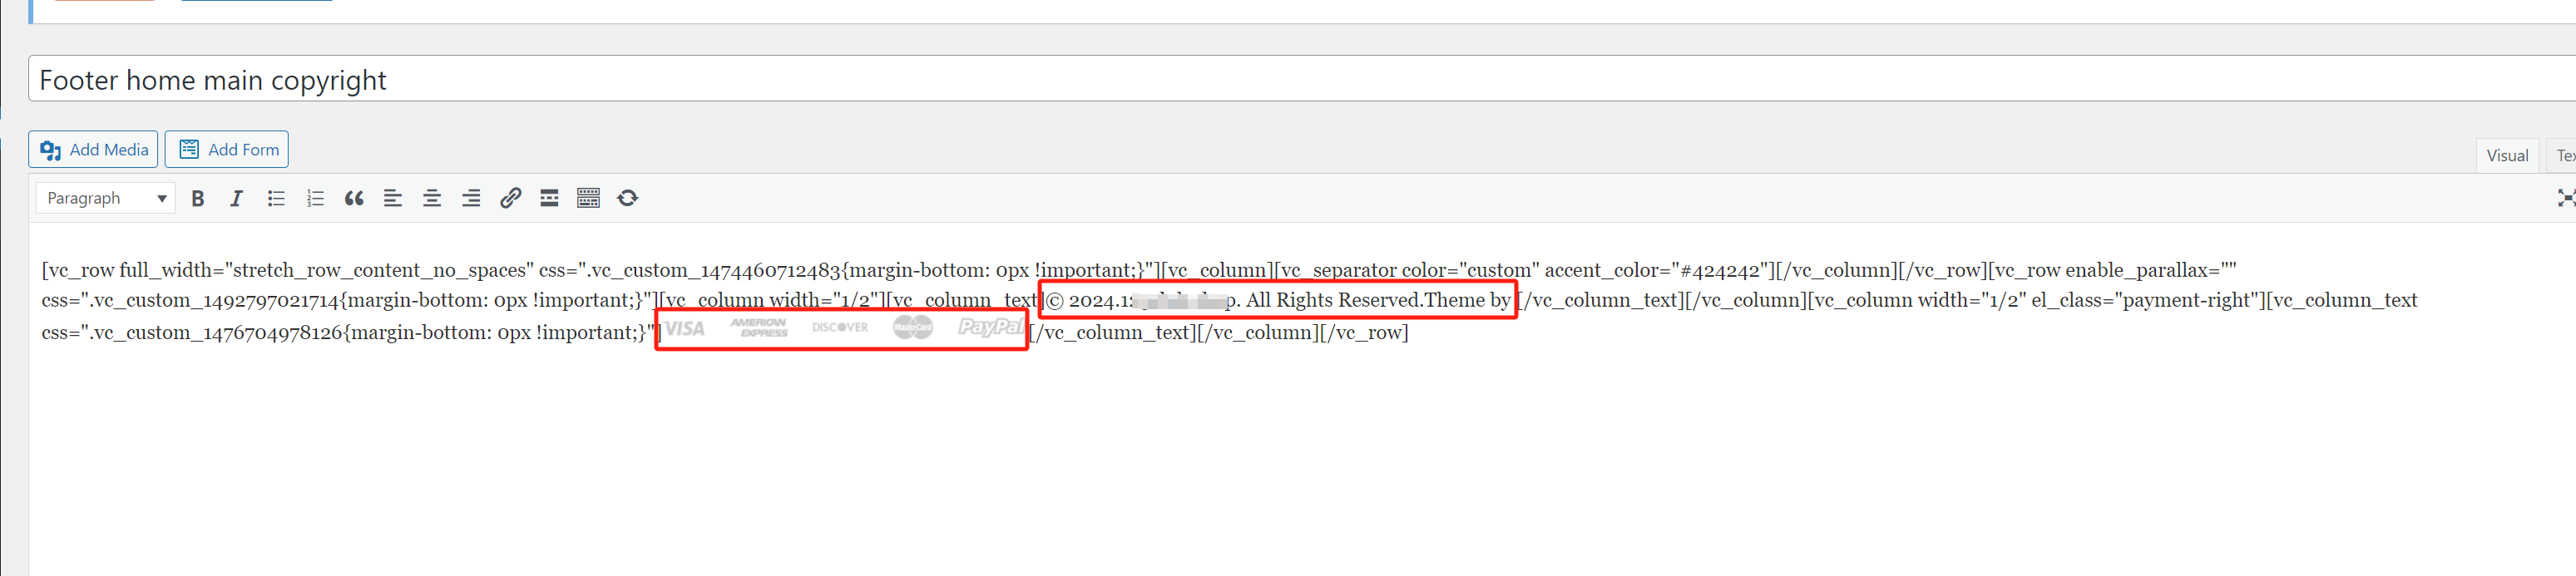Insert or edit a link
This screenshot has height=576, width=2576.
click(510, 198)
